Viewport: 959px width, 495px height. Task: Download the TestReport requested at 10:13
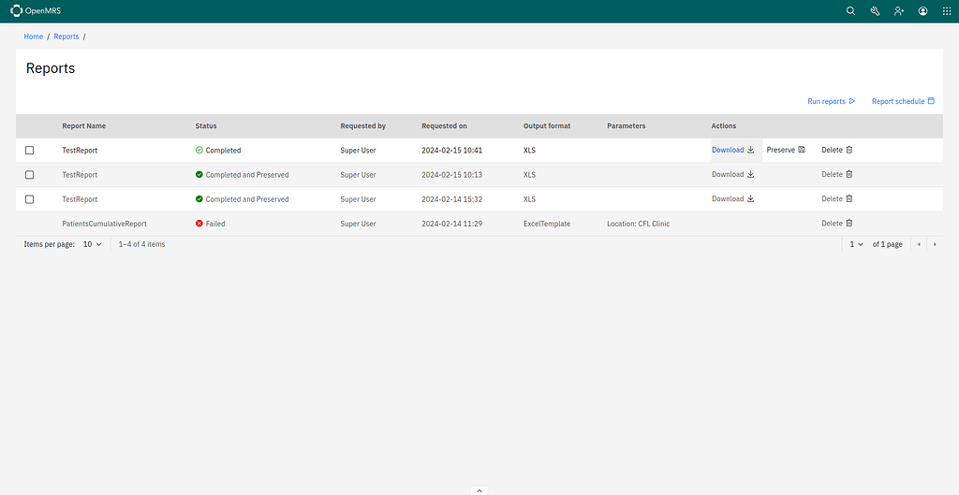[x=732, y=174]
